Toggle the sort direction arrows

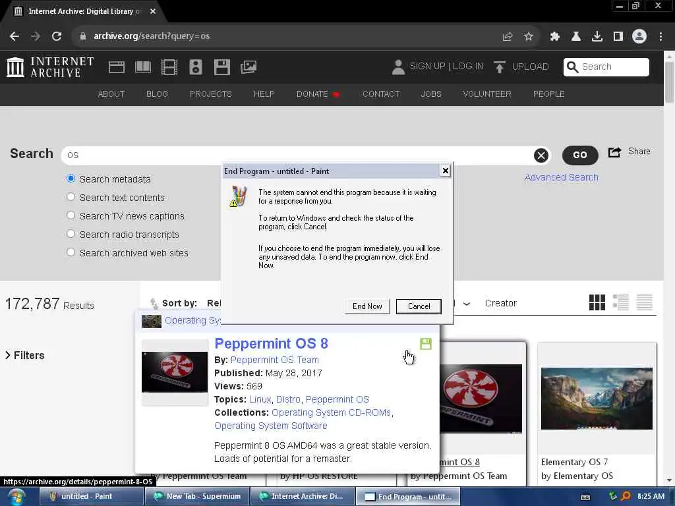coord(154,303)
